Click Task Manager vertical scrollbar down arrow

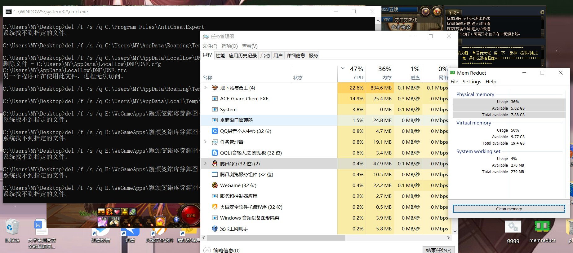[x=455, y=231]
